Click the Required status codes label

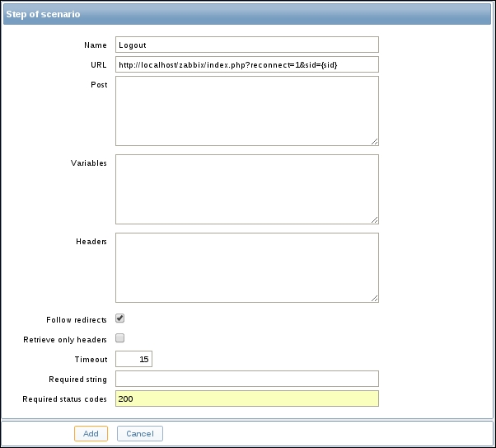(x=65, y=399)
